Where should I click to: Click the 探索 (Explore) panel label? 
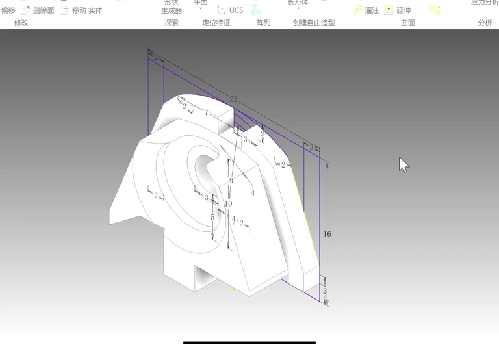pyautogui.click(x=172, y=23)
